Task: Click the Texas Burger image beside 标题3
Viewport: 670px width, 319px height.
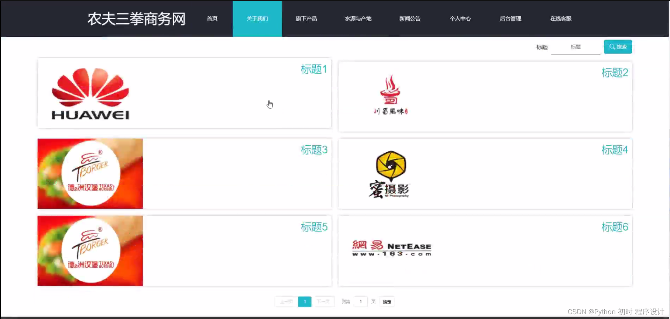Action: click(90, 174)
